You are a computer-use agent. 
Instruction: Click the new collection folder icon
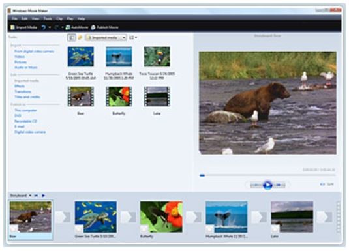tap(80, 38)
